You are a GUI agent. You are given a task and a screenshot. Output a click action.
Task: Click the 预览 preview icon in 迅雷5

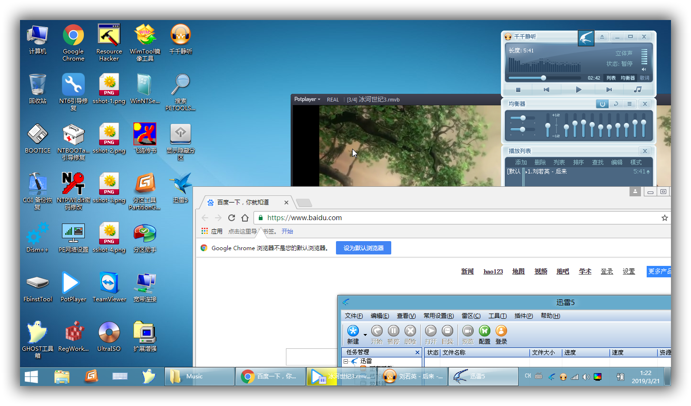point(468,335)
